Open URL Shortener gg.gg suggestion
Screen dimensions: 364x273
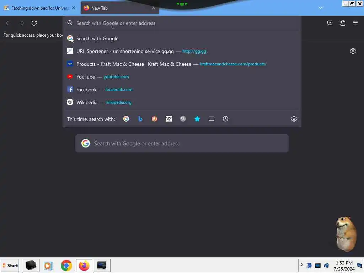(182, 51)
